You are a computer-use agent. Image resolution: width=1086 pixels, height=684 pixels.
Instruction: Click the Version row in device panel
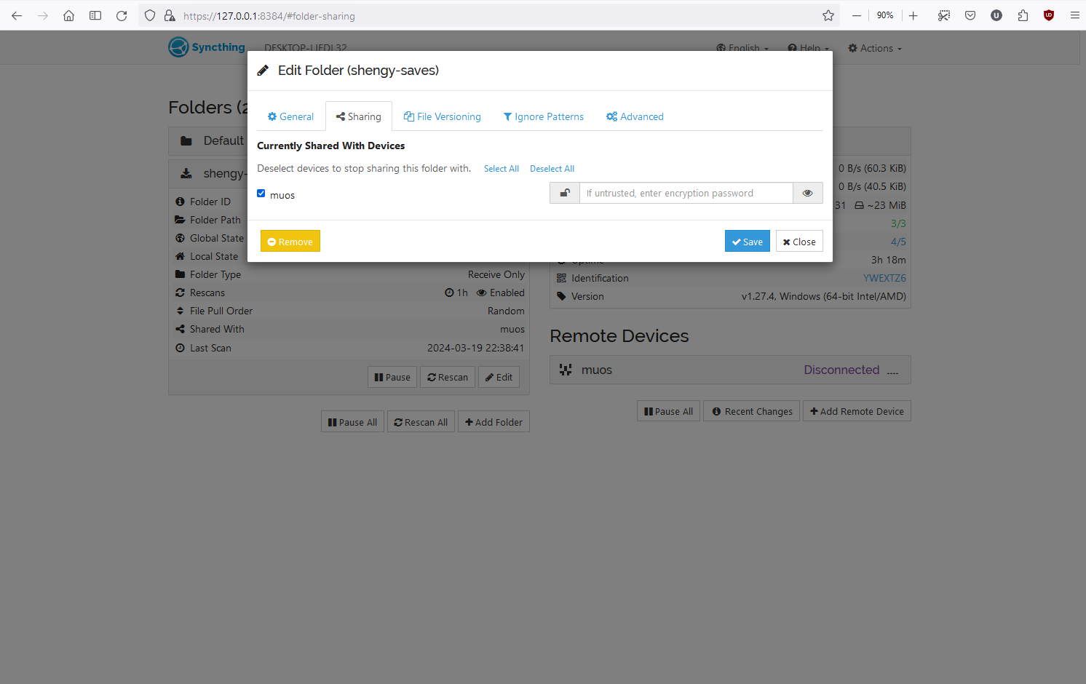730,296
